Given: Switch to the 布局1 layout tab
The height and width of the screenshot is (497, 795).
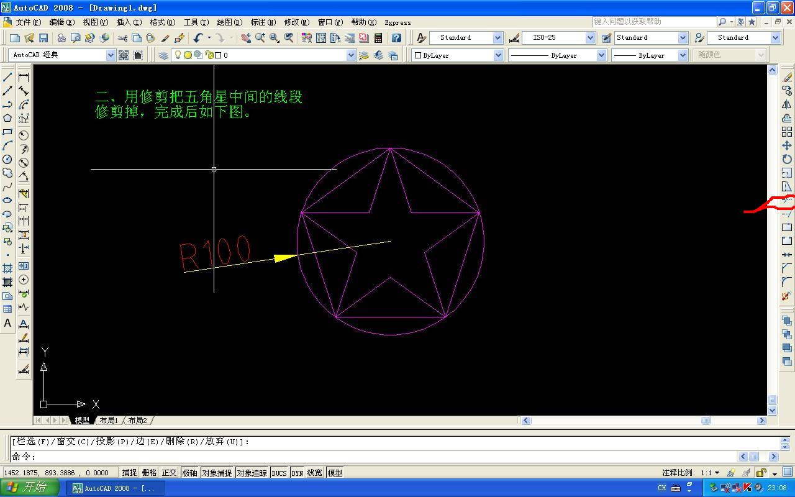Looking at the screenshot, I should [x=109, y=421].
